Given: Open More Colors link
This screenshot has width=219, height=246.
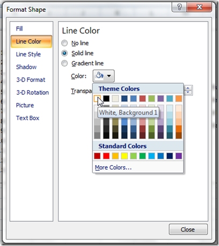Looking at the screenshot, I should pyautogui.click(x=113, y=167).
